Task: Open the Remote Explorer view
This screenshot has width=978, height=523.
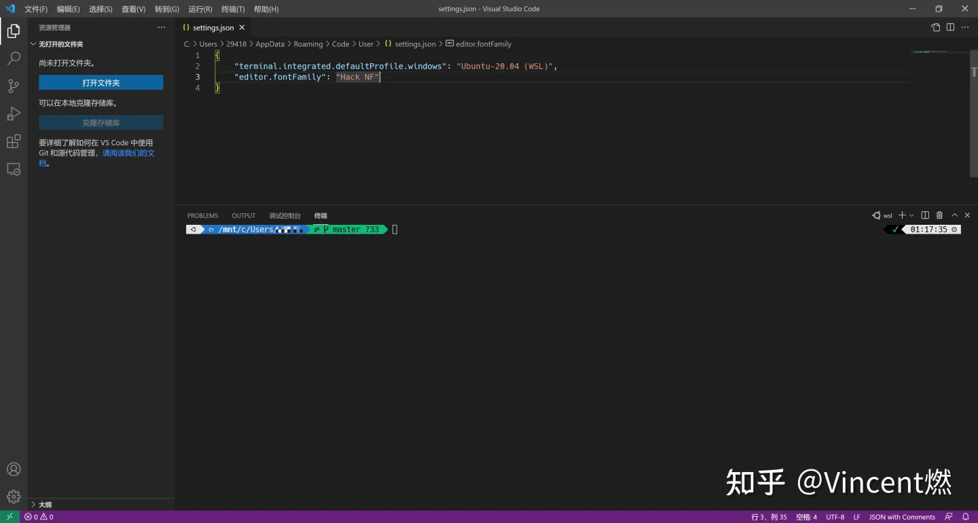Action: pyautogui.click(x=14, y=170)
